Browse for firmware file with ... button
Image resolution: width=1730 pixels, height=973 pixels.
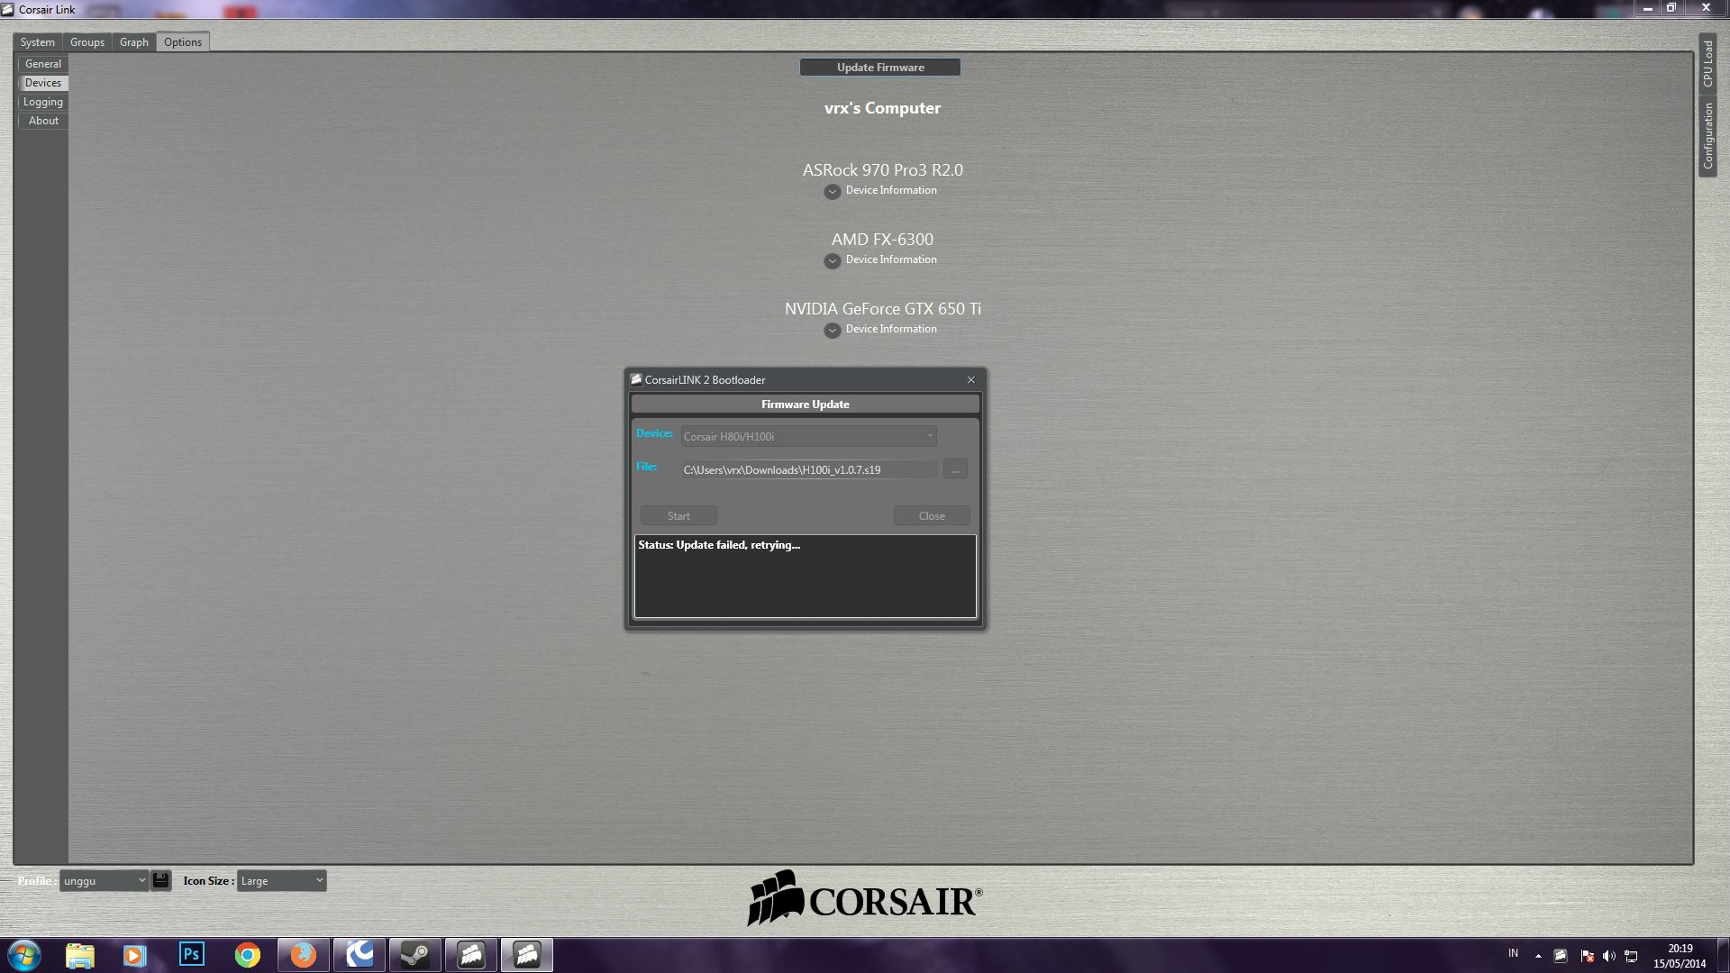point(955,469)
